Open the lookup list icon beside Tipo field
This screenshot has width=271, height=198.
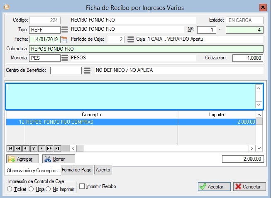[64, 29]
